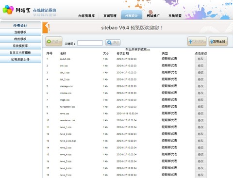Click 修改 for layout.css row
Screen dimensions: 233x178
(x=200, y=59)
